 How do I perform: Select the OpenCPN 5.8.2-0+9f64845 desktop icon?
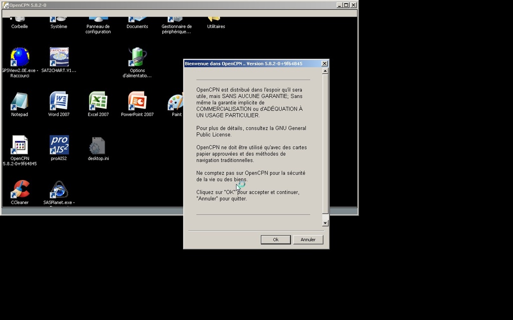pos(20,144)
